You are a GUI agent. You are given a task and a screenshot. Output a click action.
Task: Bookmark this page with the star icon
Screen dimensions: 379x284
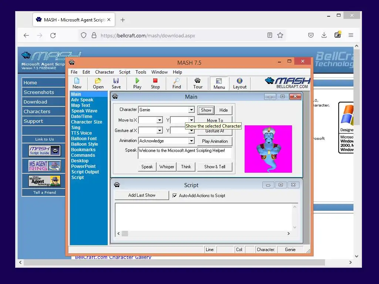pos(280,35)
